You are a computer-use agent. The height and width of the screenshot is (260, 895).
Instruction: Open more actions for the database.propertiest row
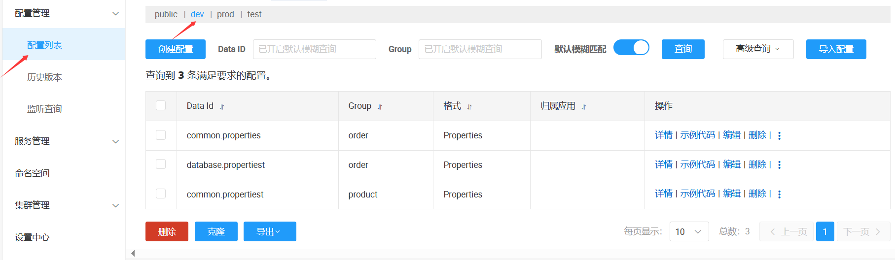tap(779, 165)
